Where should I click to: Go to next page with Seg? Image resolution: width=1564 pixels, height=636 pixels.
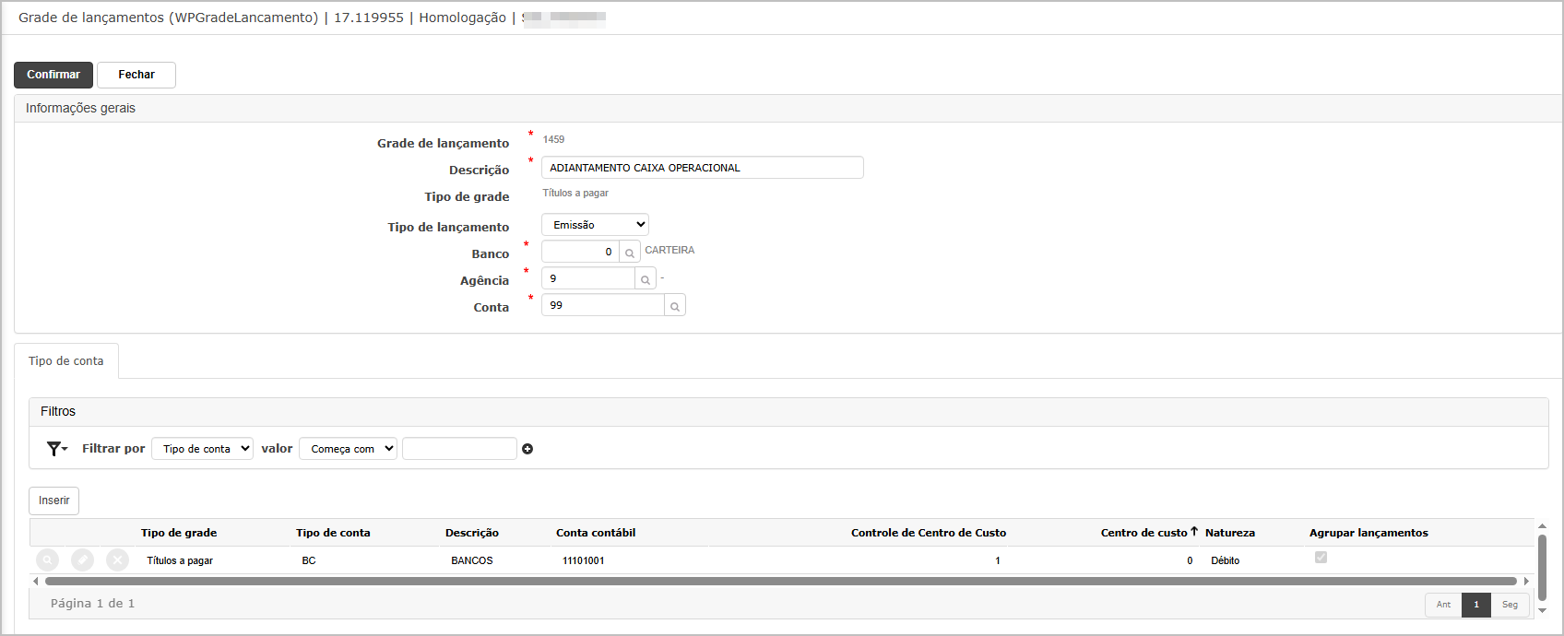coord(1510,605)
